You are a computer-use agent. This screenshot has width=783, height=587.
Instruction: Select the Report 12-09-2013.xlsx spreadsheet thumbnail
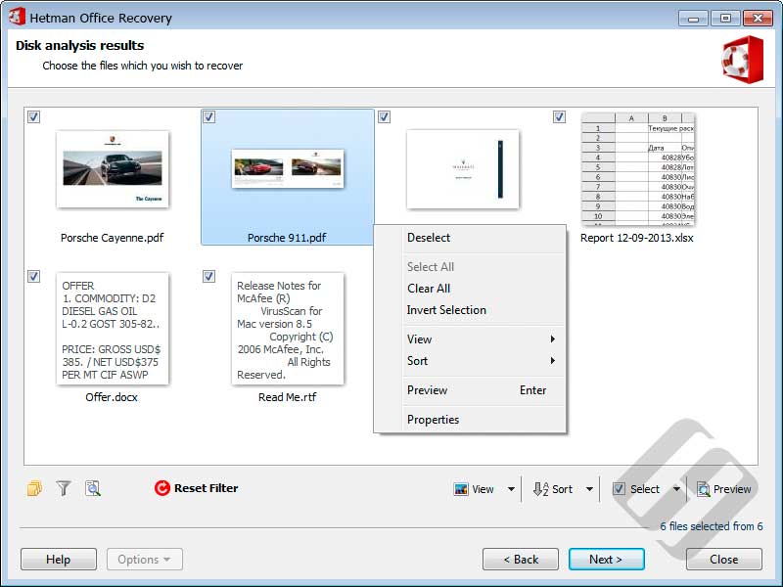[638, 169]
